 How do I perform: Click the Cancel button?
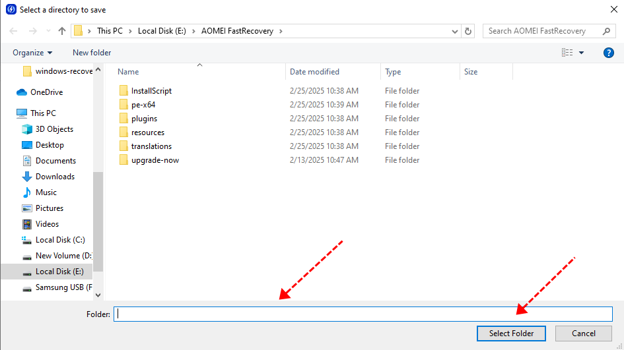(584, 334)
